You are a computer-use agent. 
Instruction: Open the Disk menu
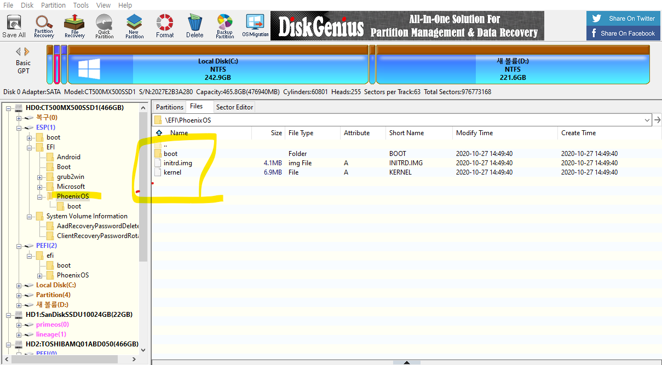(27, 5)
